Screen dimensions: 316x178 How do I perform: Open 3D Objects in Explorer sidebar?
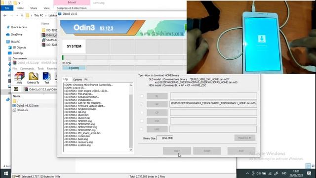[17, 47]
